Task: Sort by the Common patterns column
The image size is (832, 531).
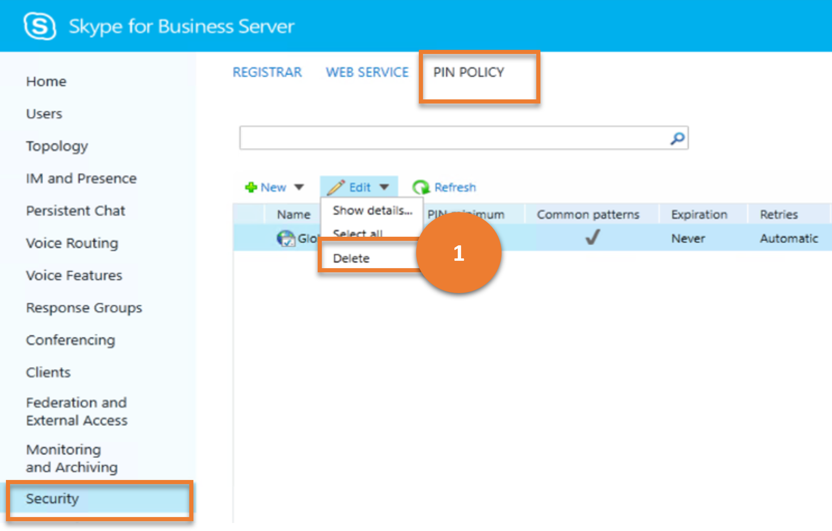Action: tap(588, 214)
